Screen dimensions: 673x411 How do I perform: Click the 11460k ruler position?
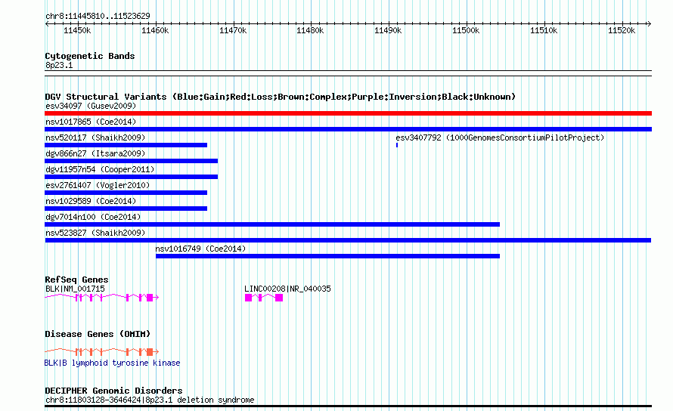(x=155, y=30)
